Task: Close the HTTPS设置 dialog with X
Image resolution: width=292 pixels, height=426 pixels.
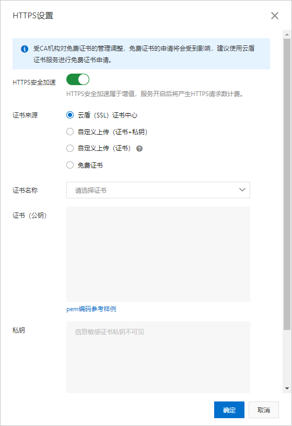Action: pos(275,16)
